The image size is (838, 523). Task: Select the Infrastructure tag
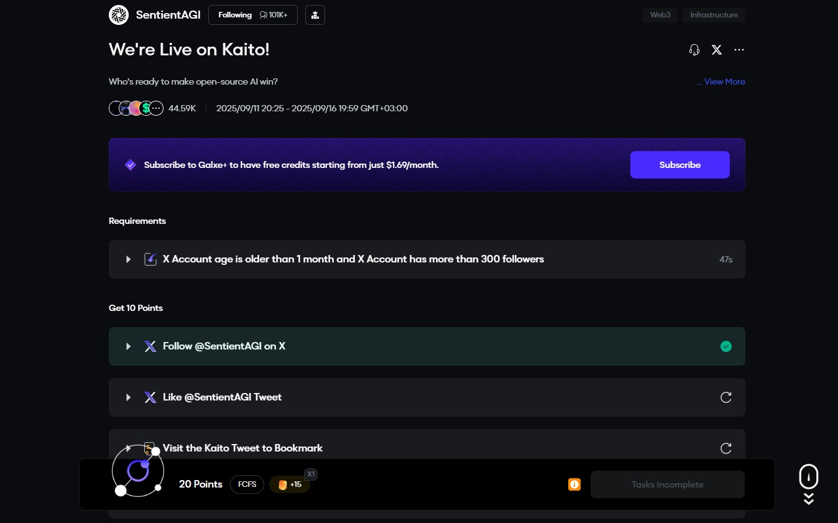[714, 15]
